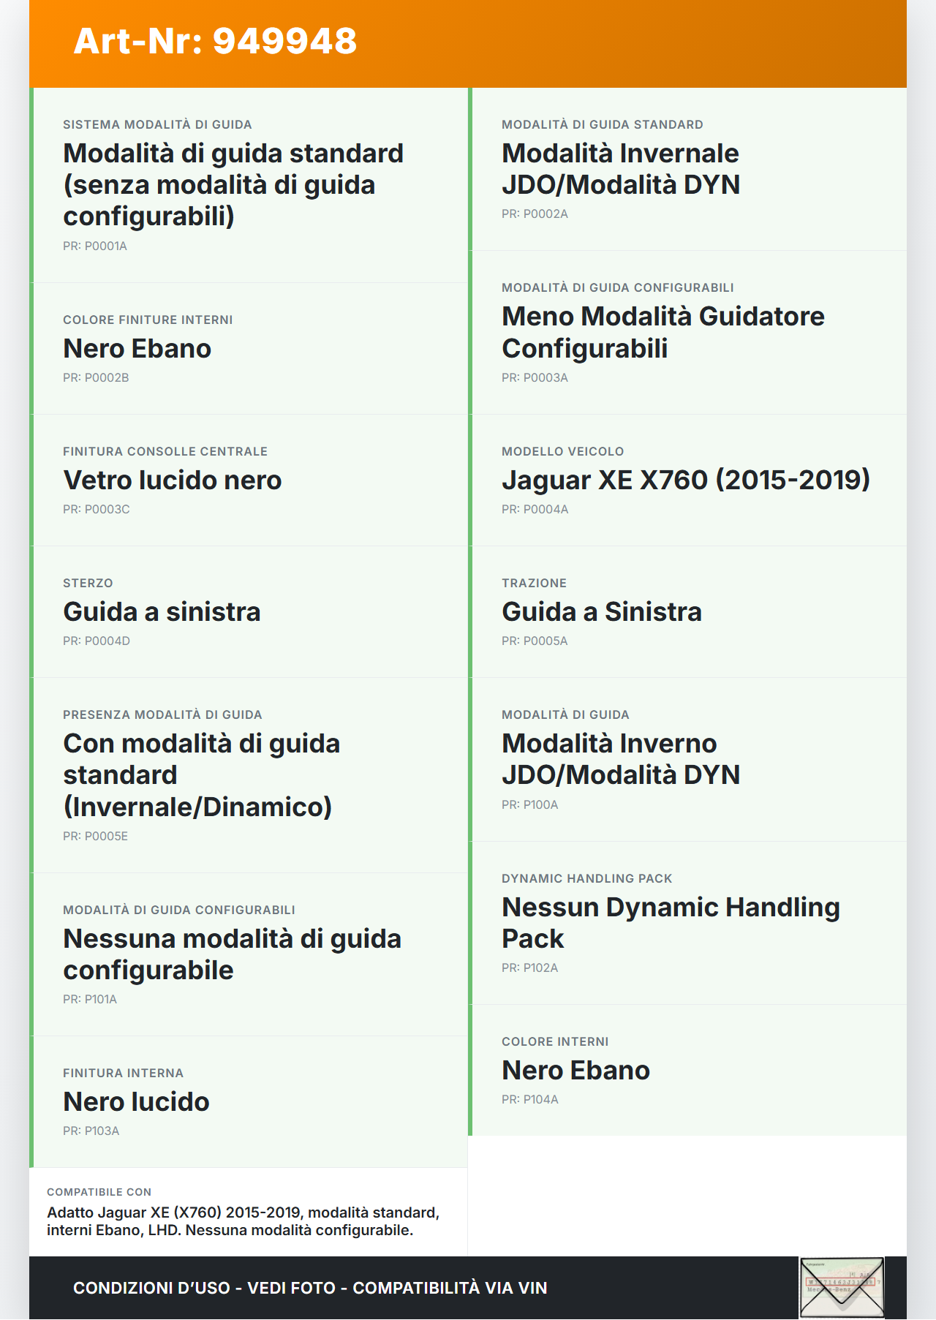Click the Sistema Modalità di Guida label

click(x=157, y=125)
